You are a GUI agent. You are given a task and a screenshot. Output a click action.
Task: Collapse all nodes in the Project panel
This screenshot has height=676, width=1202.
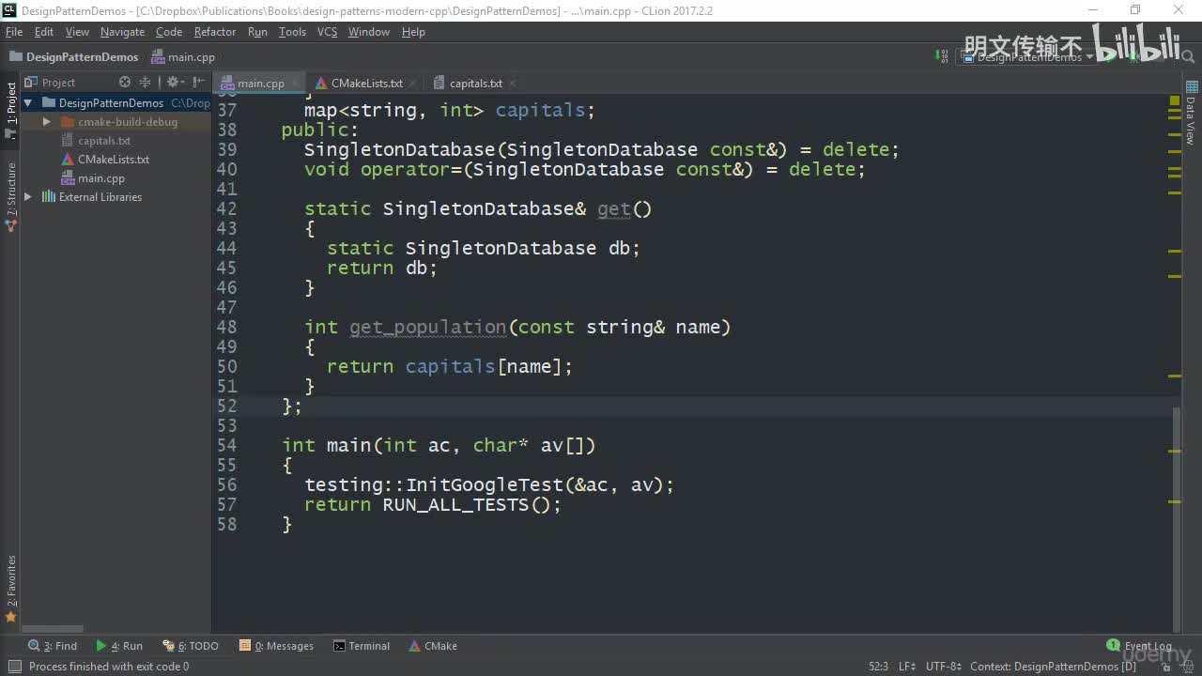146,83
